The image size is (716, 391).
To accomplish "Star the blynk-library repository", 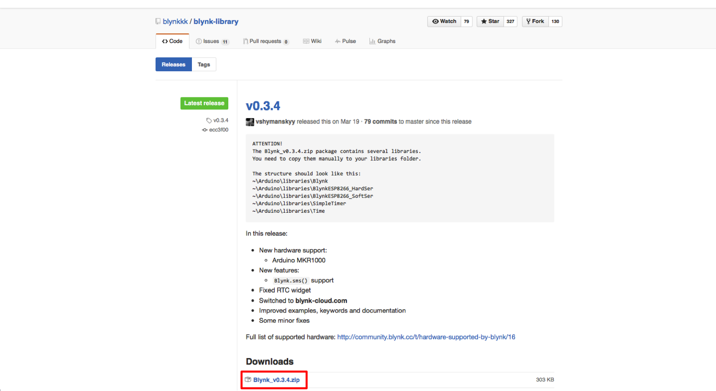I will (490, 22).
